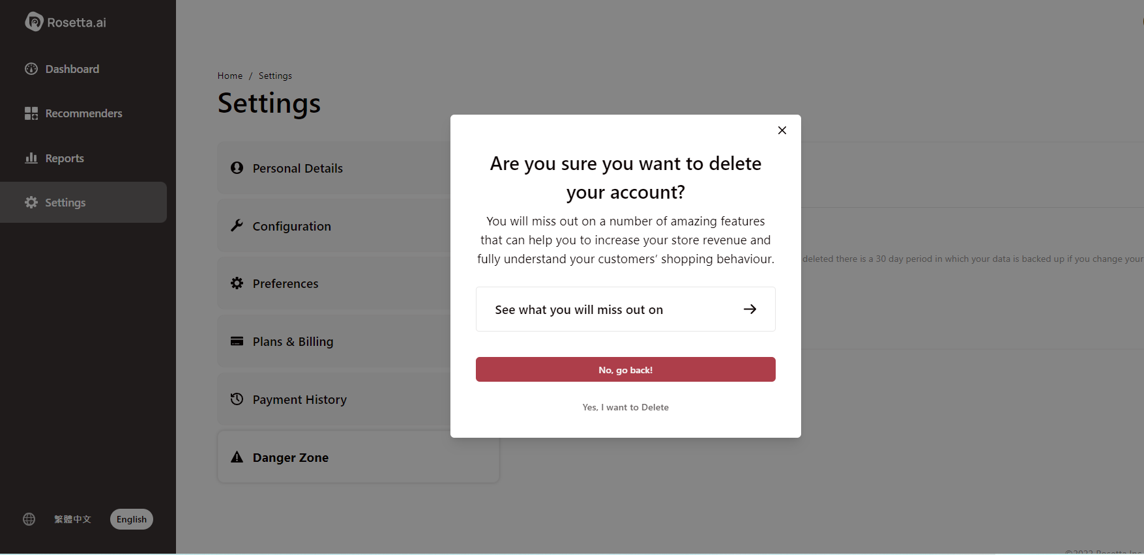The width and height of the screenshot is (1144, 555).
Task: Open the Plans & Billing section
Action: coord(334,341)
